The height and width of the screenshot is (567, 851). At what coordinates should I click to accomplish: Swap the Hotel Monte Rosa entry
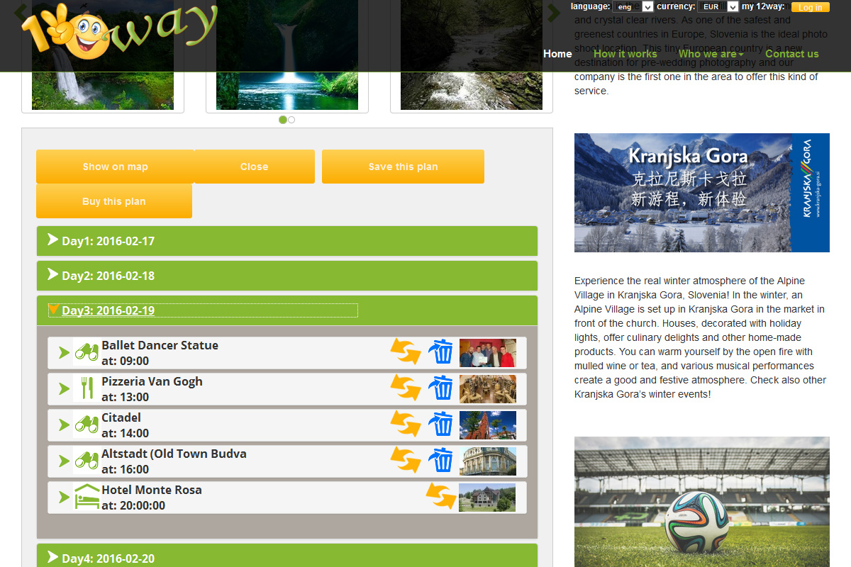(x=441, y=496)
